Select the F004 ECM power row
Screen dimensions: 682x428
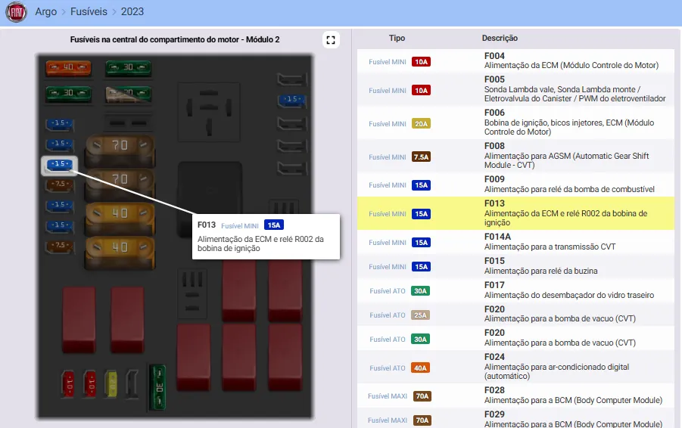(515, 60)
